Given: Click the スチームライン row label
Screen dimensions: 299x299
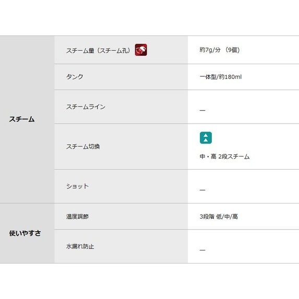Looking at the screenshot, I should tap(86, 107).
